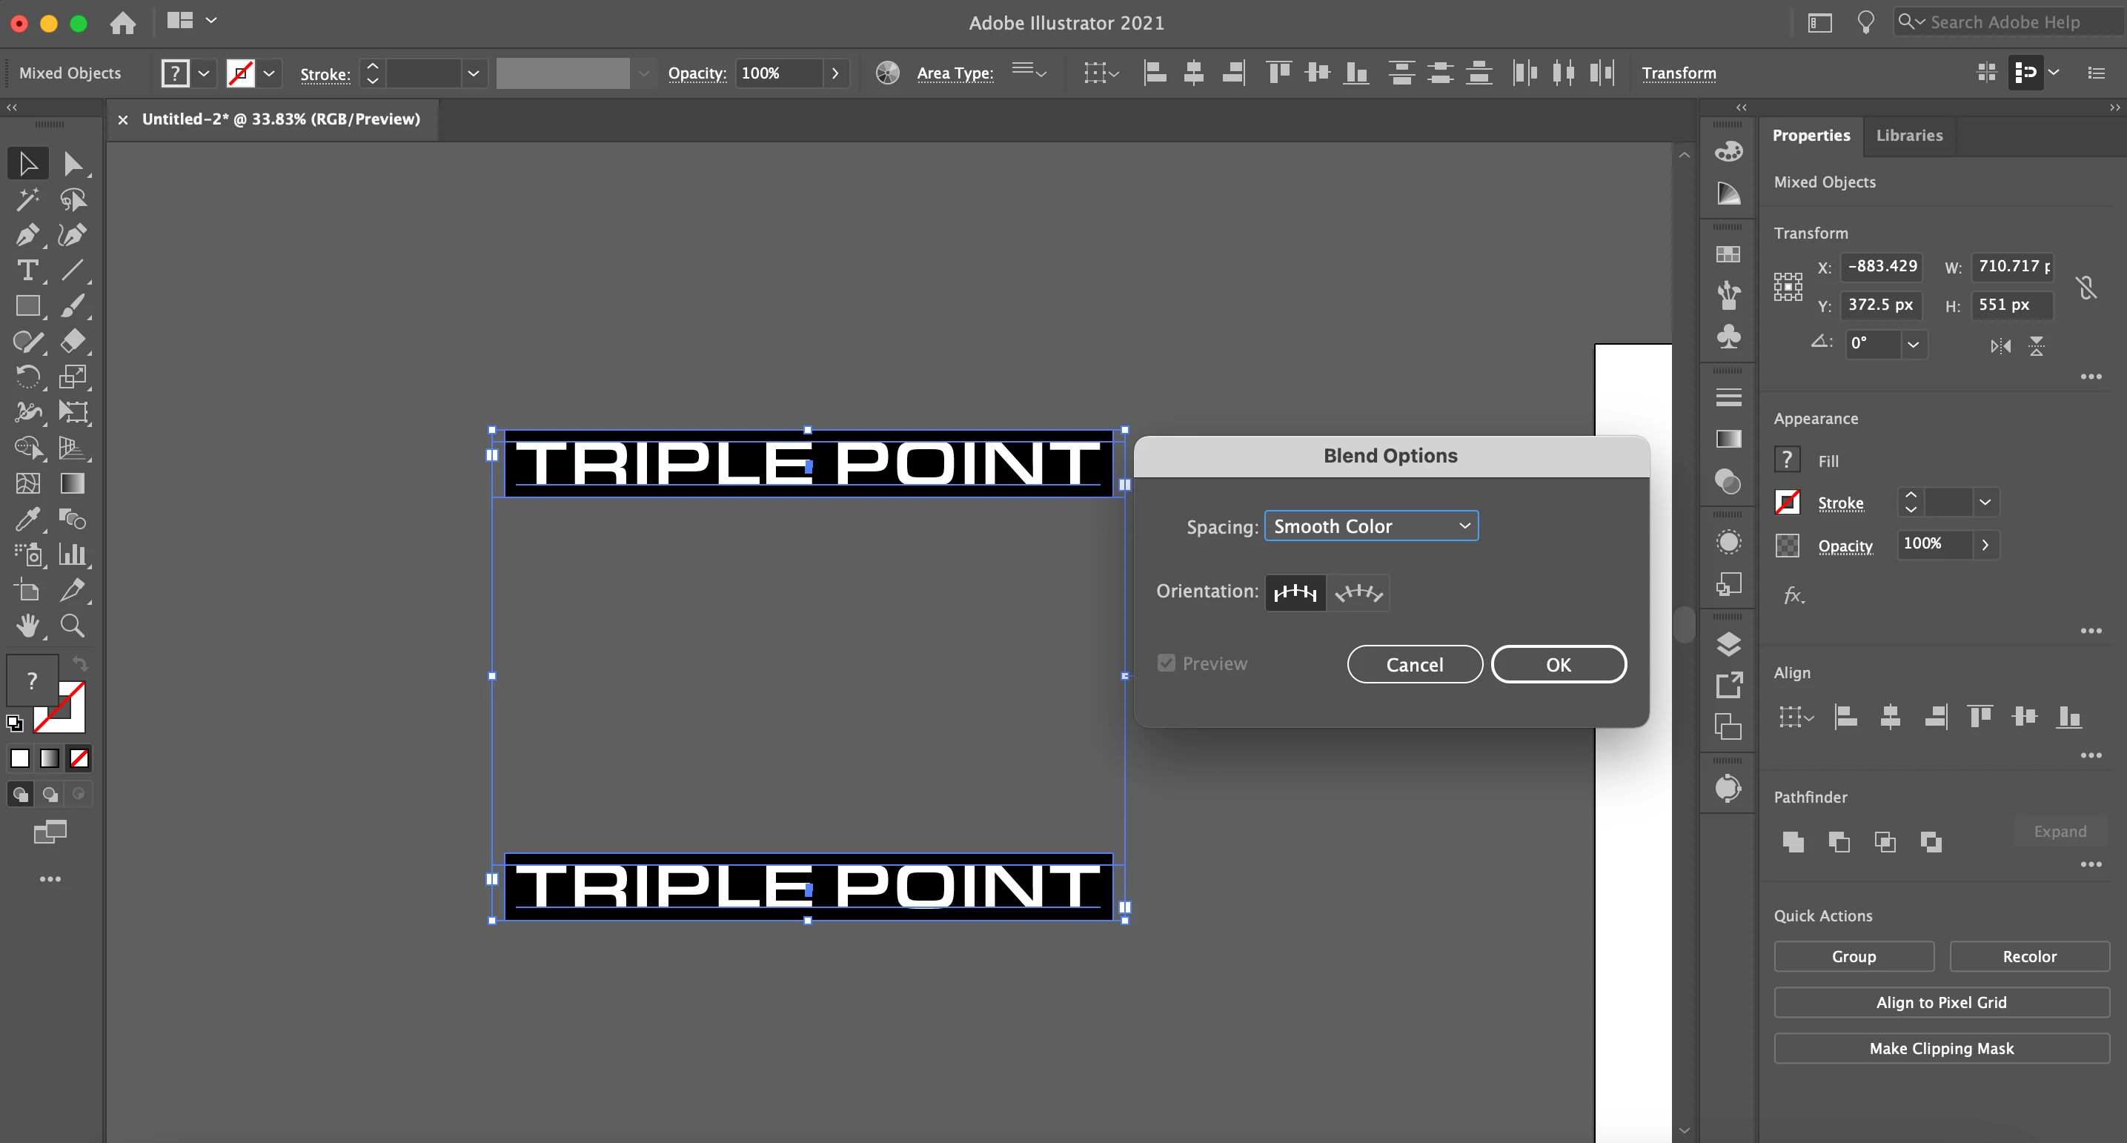2127x1143 pixels.
Task: Open the Layers panel icon
Action: coord(1728,644)
